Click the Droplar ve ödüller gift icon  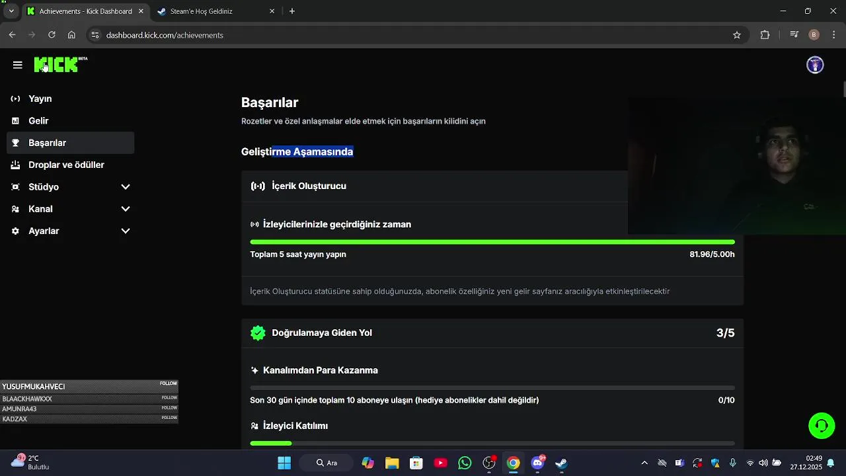(15, 165)
